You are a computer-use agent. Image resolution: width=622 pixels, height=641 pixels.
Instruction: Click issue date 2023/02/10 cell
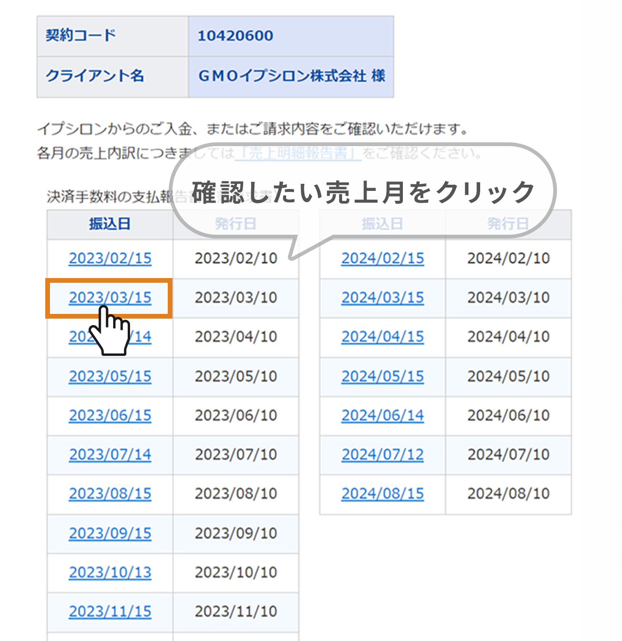pos(236,258)
